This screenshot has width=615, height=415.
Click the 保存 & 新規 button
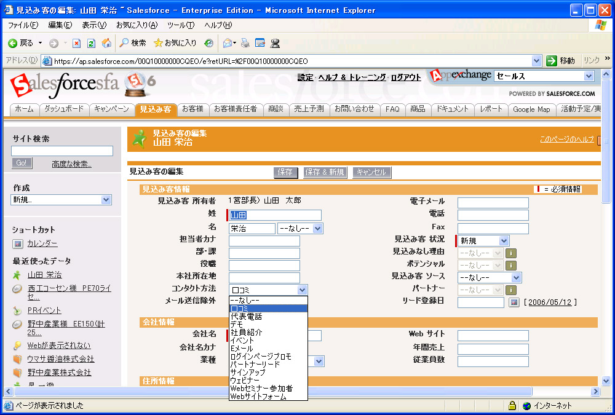[x=325, y=172]
